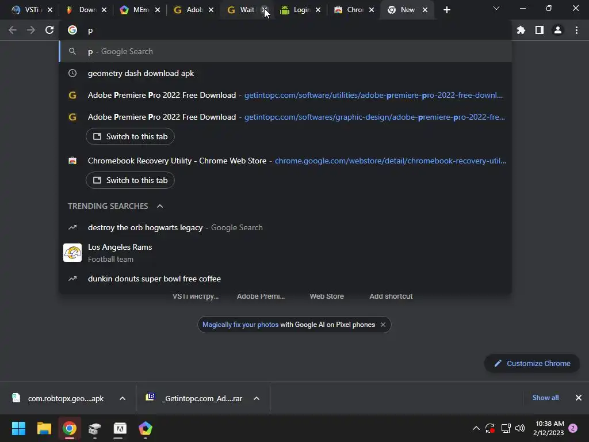Viewport: 589px width, 442px height.
Task: Click the sync update tray icon
Action: (x=490, y=428)
